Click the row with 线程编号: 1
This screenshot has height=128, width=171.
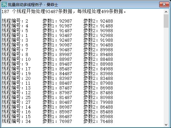point(57,35)
